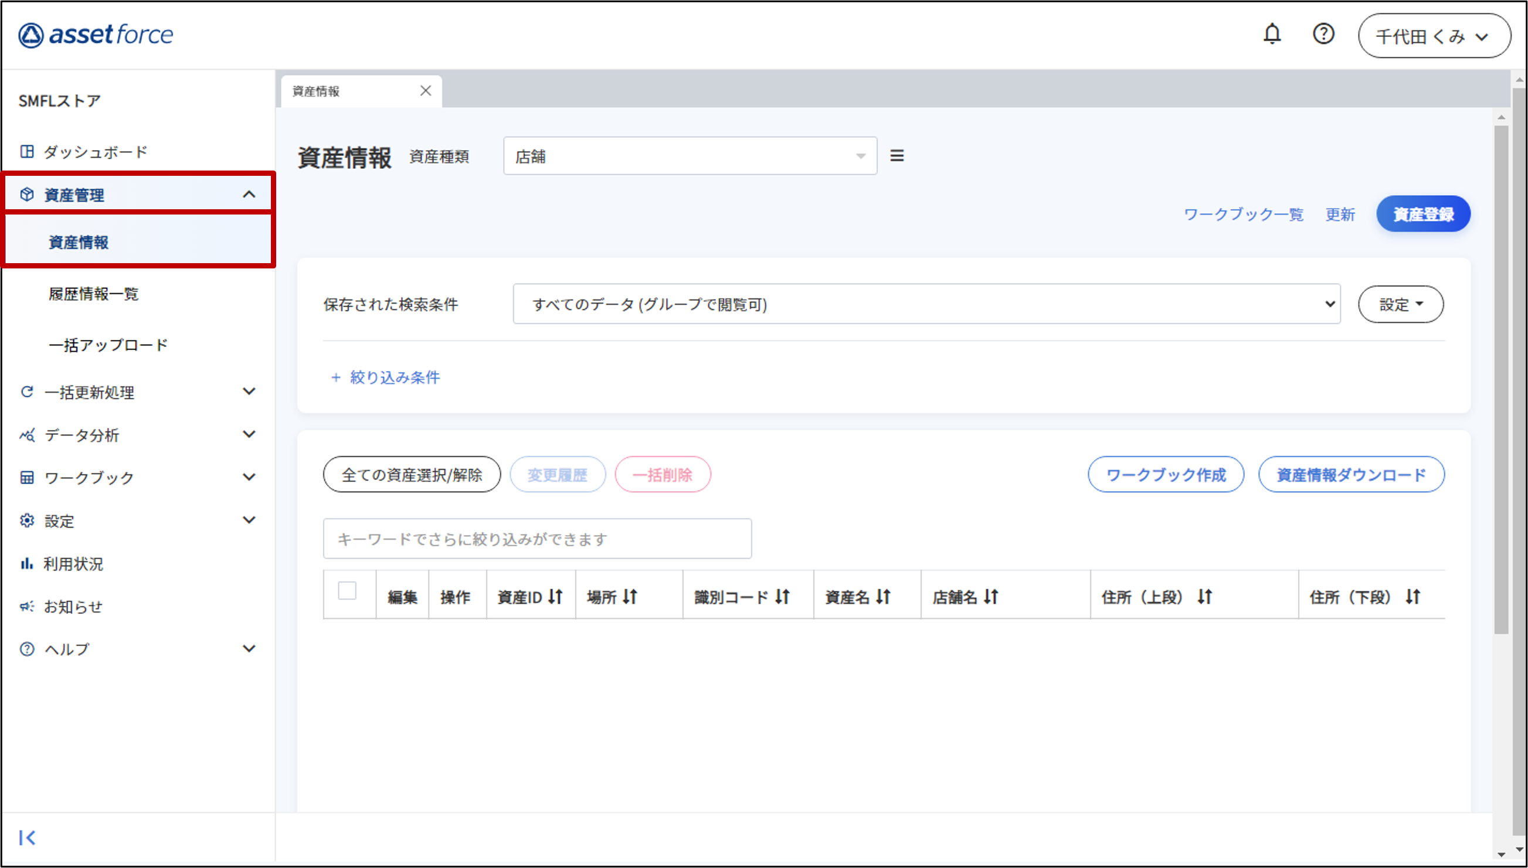Sort by 店舗名 column arrows
This screenshot has height=868, width=1528.
(x=991, y=597)
